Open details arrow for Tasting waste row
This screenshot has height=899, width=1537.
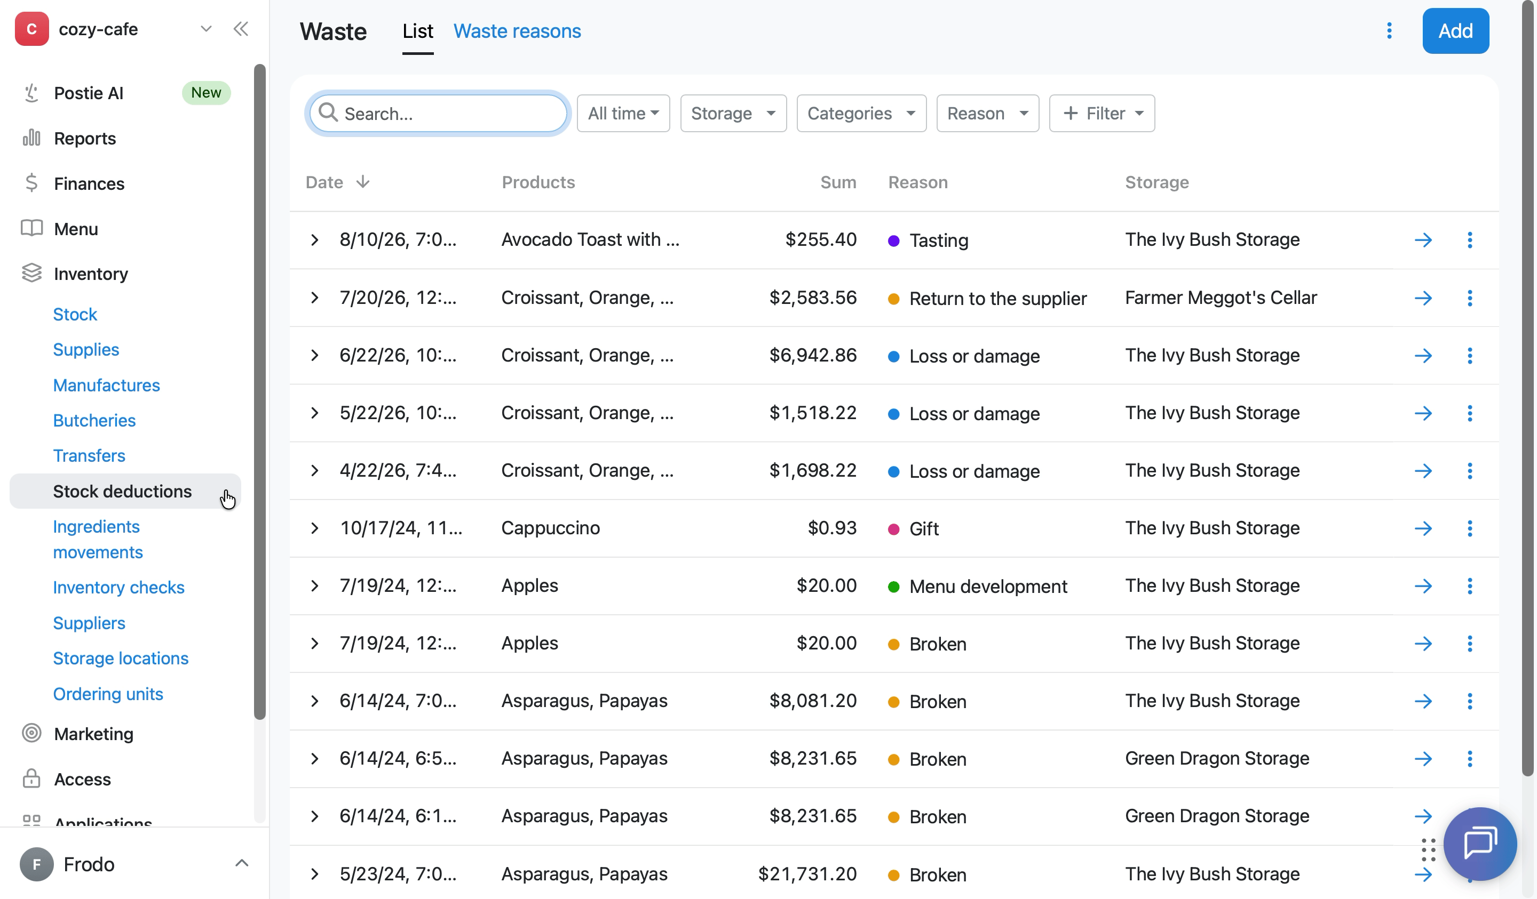tap(1423, 239)
